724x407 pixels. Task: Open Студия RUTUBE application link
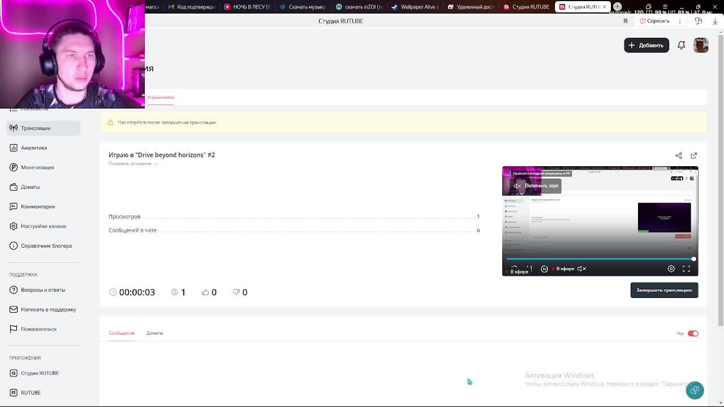click(40, 373)
